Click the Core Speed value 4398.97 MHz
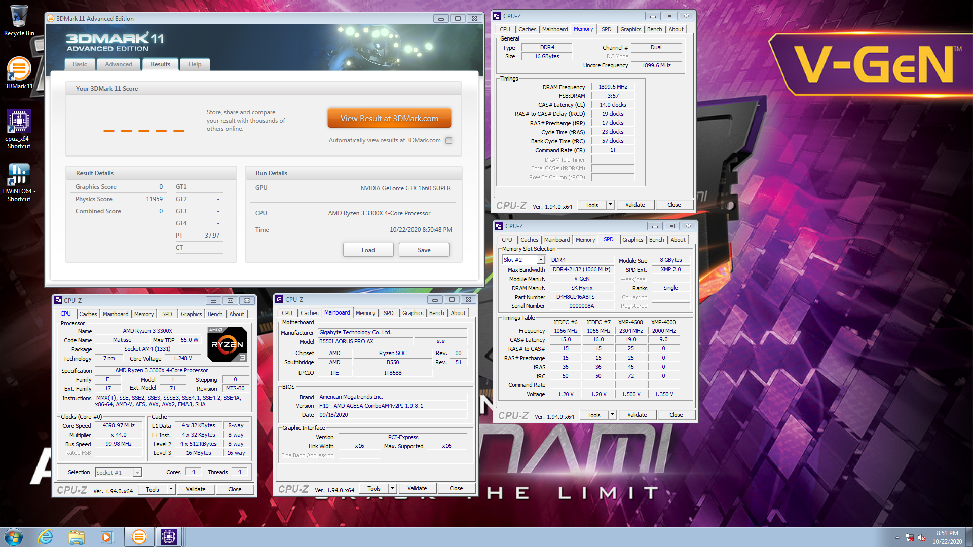The image size is (973, 547). pyautogui.click(x=119, y=426)
